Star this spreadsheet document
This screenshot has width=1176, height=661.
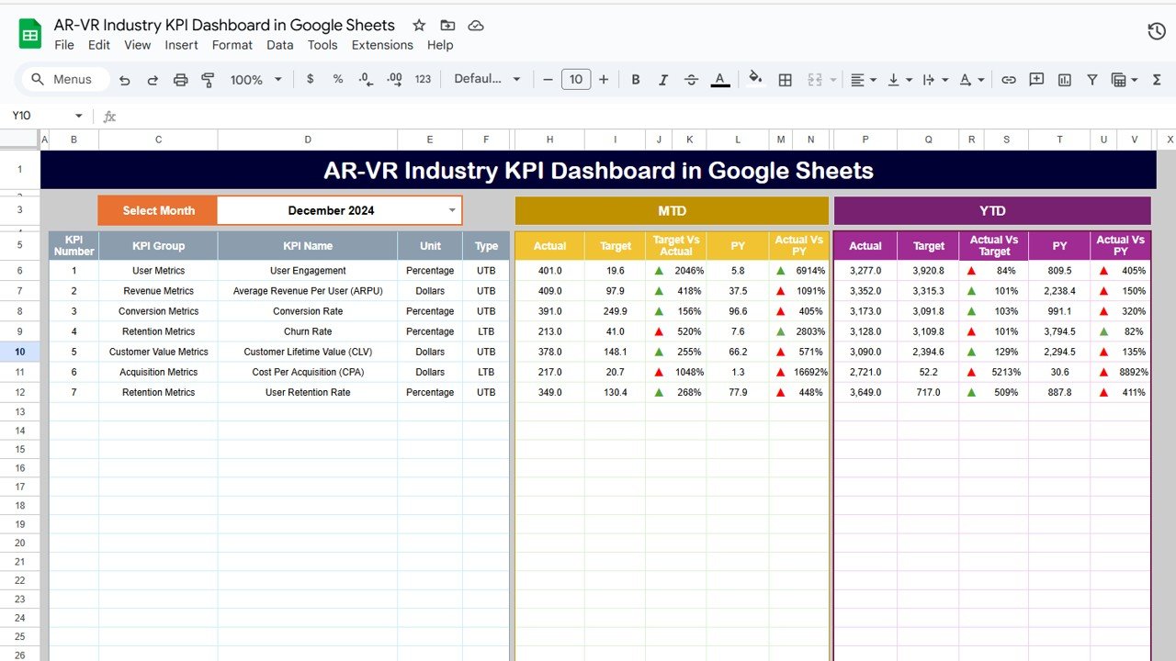(419, 26)
